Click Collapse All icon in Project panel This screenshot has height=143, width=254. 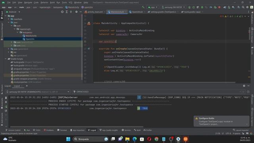pos(71,12)
